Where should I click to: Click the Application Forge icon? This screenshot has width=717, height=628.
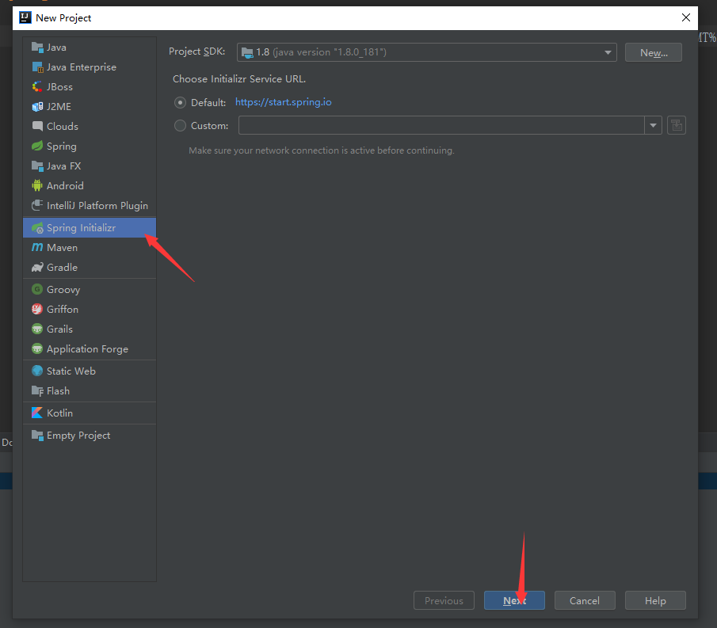(x=37, y=348)
